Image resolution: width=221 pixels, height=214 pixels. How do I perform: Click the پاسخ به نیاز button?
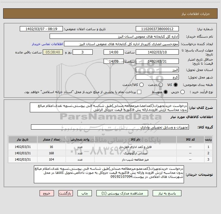167,193
